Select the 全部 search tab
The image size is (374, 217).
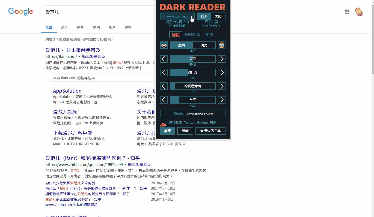(x=49, y=27)
